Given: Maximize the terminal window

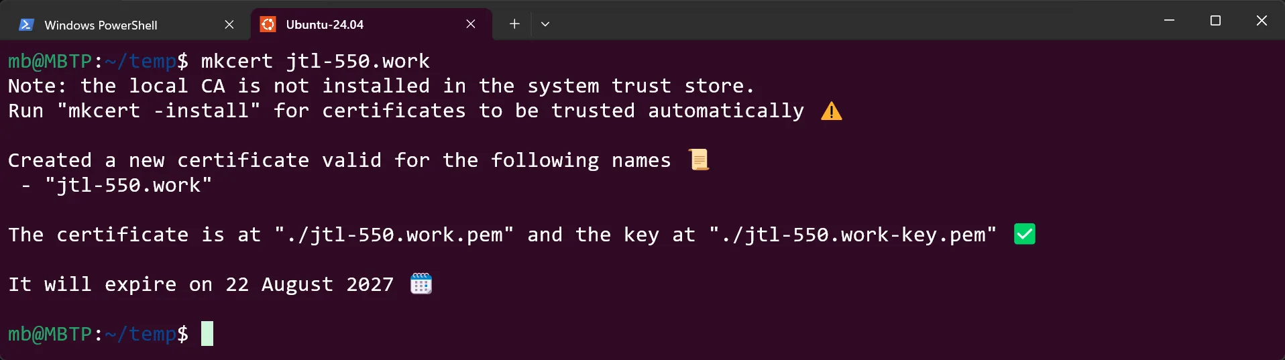Looking at the screenshot, I should [x=1215, y=21].
